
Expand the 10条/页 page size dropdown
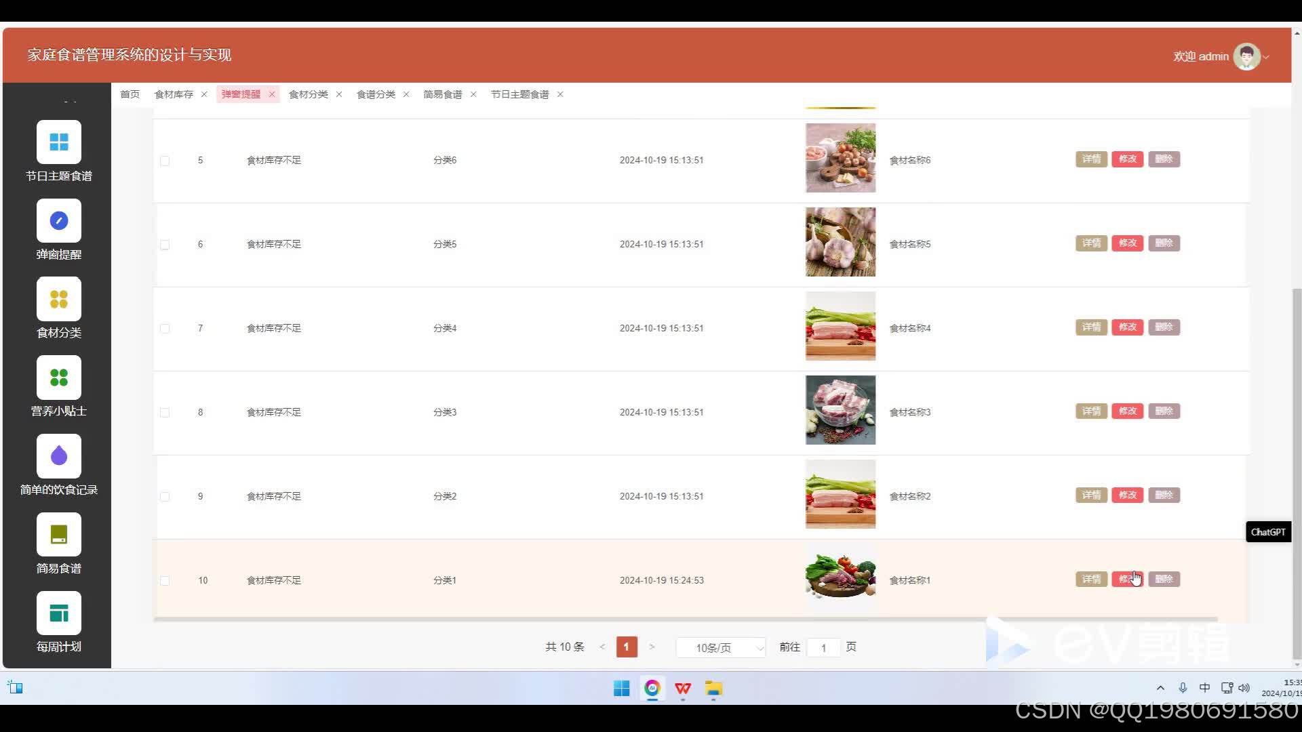click(721, 648)
